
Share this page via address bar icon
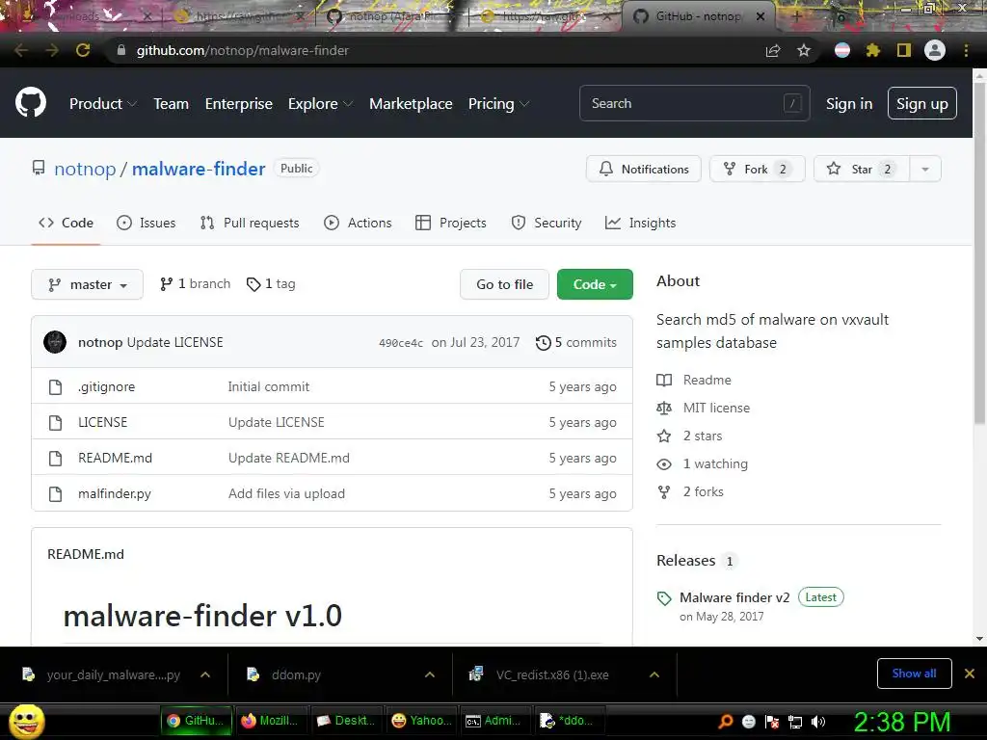click(x=773, y=50)
